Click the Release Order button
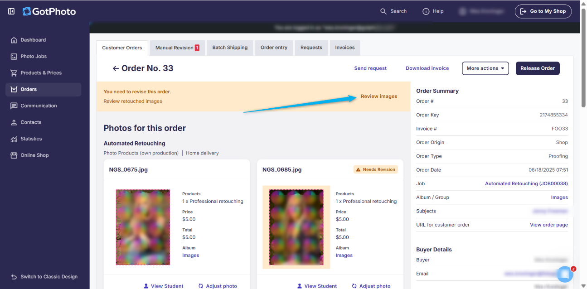This screenshot has width=587, height=289. tap(538, 68)
